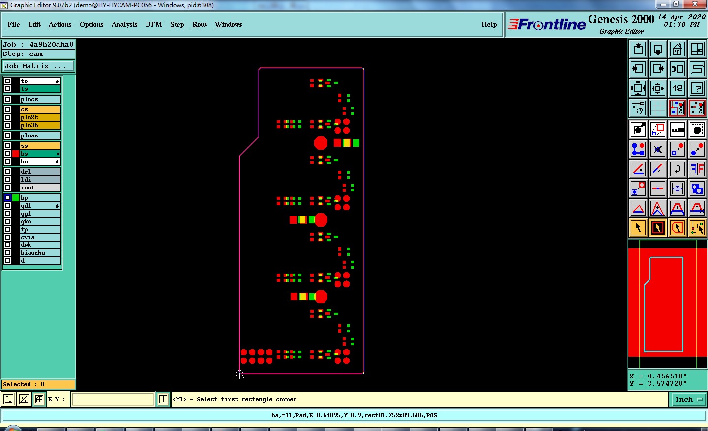This screenshot has width=708, height=431.
Task: Select the rectangle selection arrow tool
Action: 658,228
